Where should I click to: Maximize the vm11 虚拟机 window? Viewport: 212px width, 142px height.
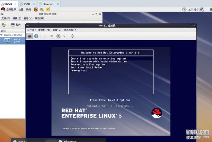point(191,26)
